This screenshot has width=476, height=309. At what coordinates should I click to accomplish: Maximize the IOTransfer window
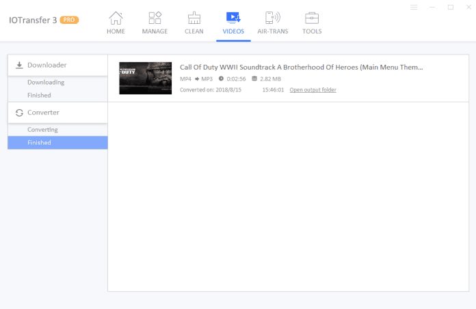(x=451, y=7)
